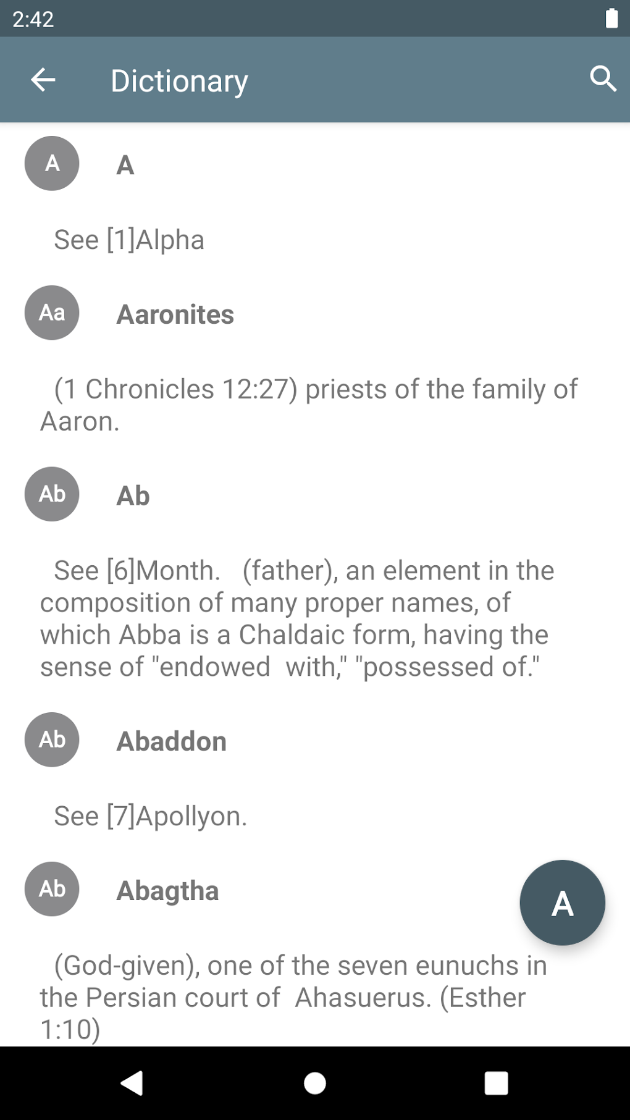Tap the 'Dictionary' toolbar title

click(x=179, y=80)
